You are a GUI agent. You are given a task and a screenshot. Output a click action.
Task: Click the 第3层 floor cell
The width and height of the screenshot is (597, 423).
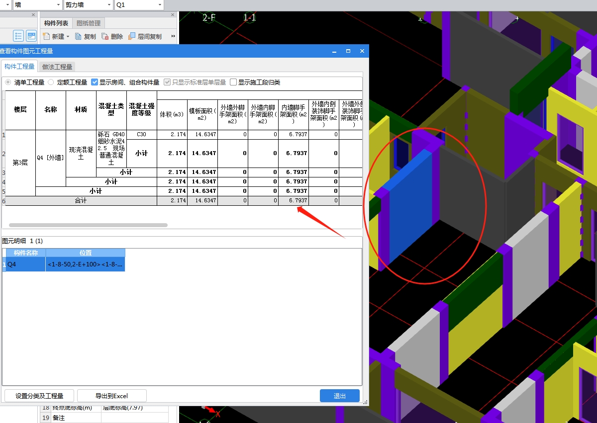tap(20, 163)
